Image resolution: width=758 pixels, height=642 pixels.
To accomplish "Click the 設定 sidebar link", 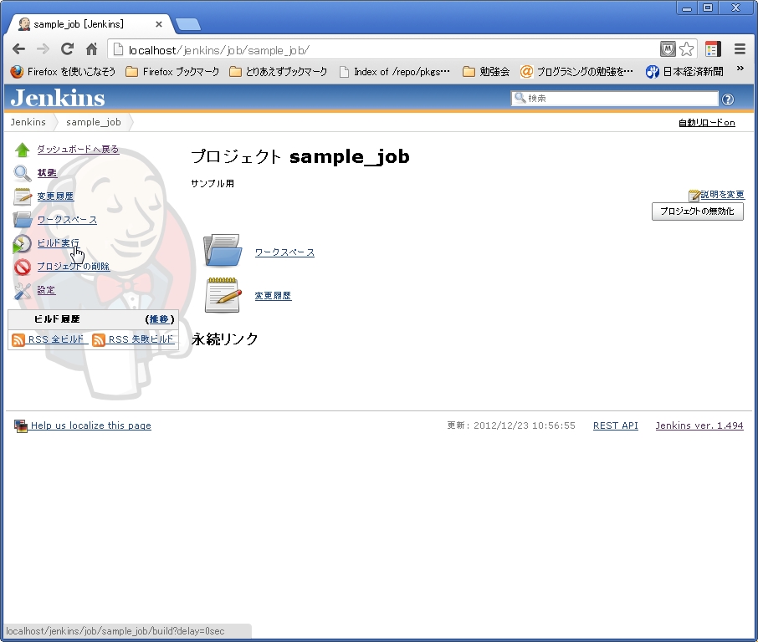I will tap(46, 290).
